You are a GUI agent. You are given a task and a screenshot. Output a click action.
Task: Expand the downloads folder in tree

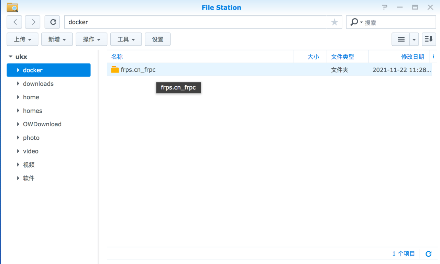tap(18, 84)
